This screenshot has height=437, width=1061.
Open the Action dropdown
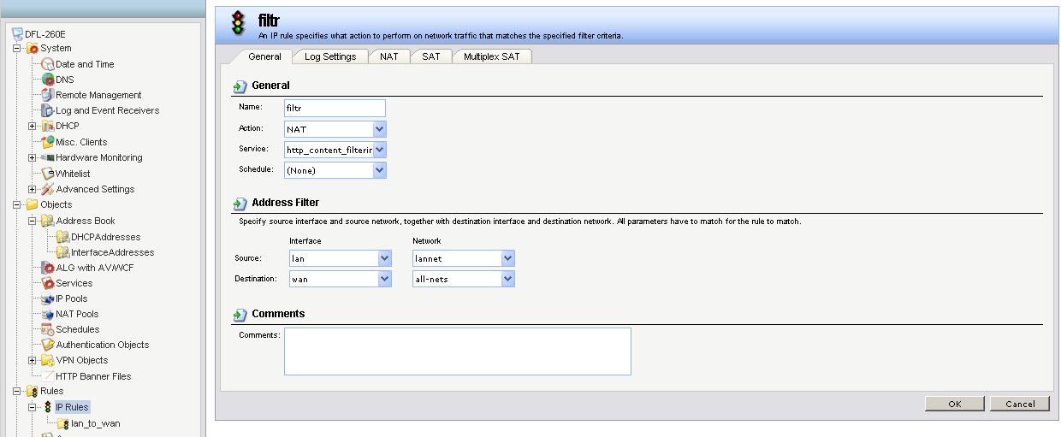(x=380, y=129)
